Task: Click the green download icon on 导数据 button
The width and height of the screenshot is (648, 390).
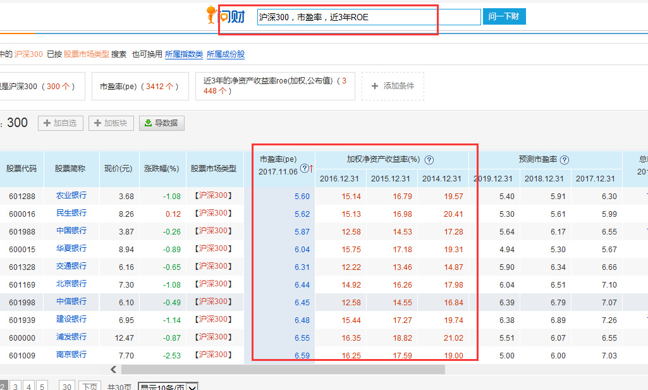Action: tap(147, 123)
